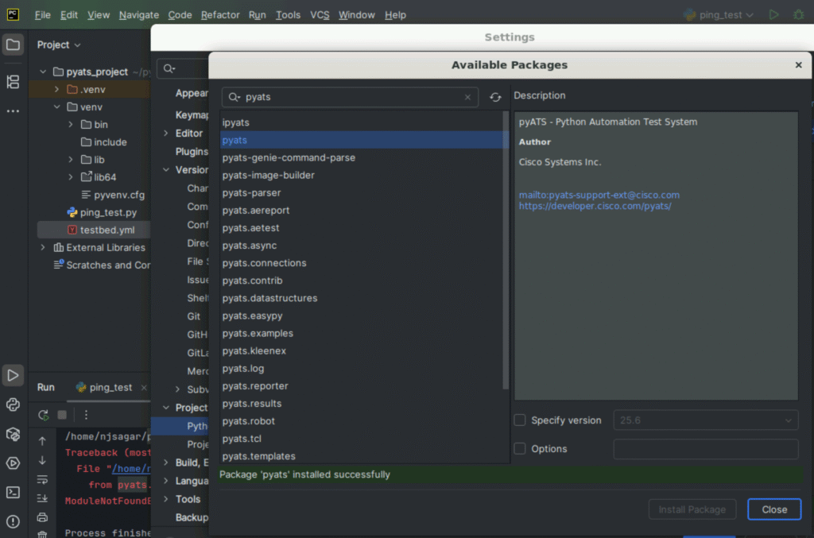Click the Stop process icon
814x538 pixels.
click(62, 415)
